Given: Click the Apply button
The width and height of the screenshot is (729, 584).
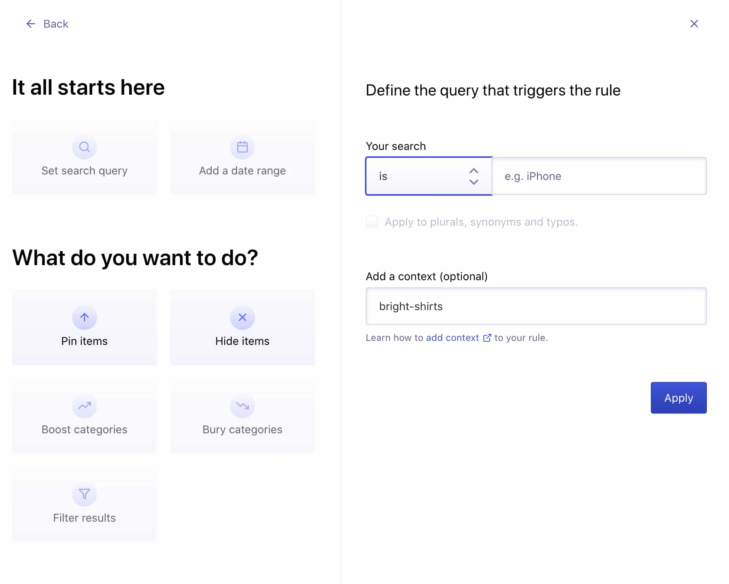Looking at the screenshot, I should (x=678, y=398).
